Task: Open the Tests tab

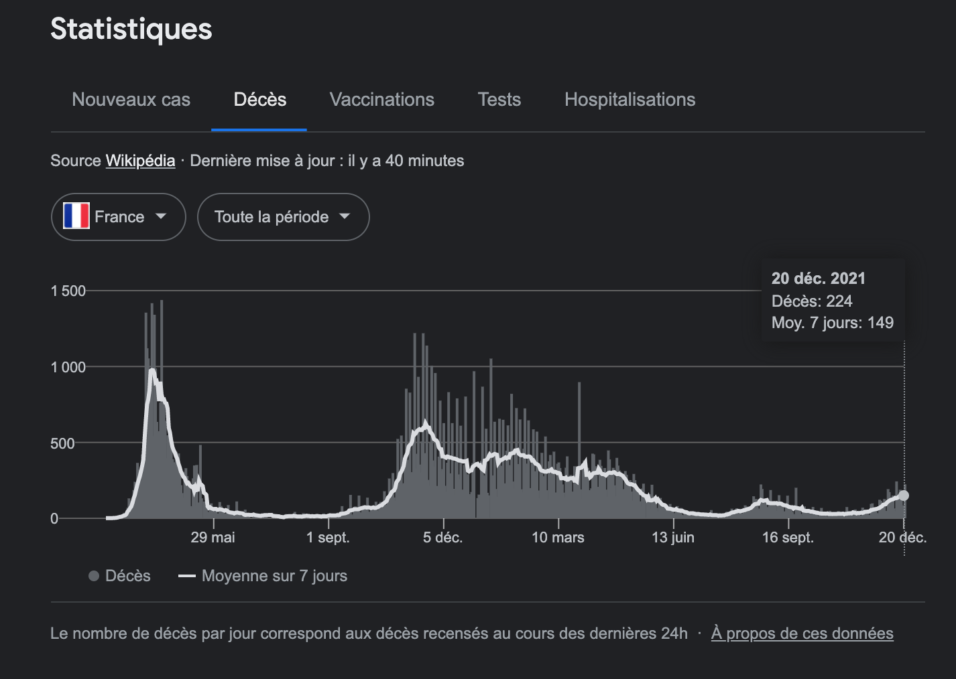Action: [499, 100]
